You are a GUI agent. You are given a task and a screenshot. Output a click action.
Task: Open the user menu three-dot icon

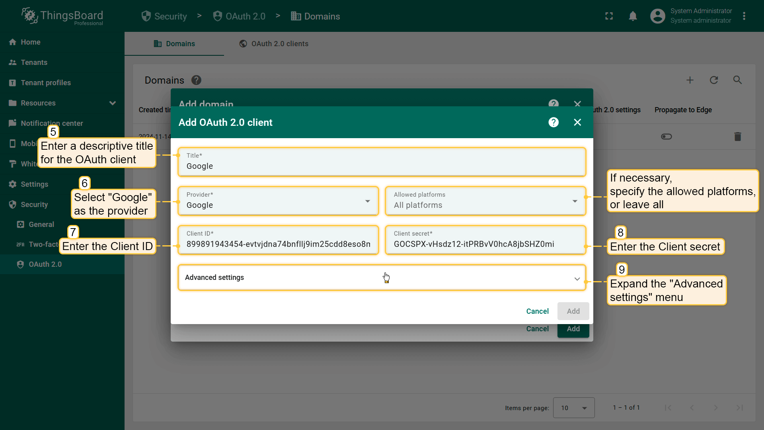[x=744, y=16]
